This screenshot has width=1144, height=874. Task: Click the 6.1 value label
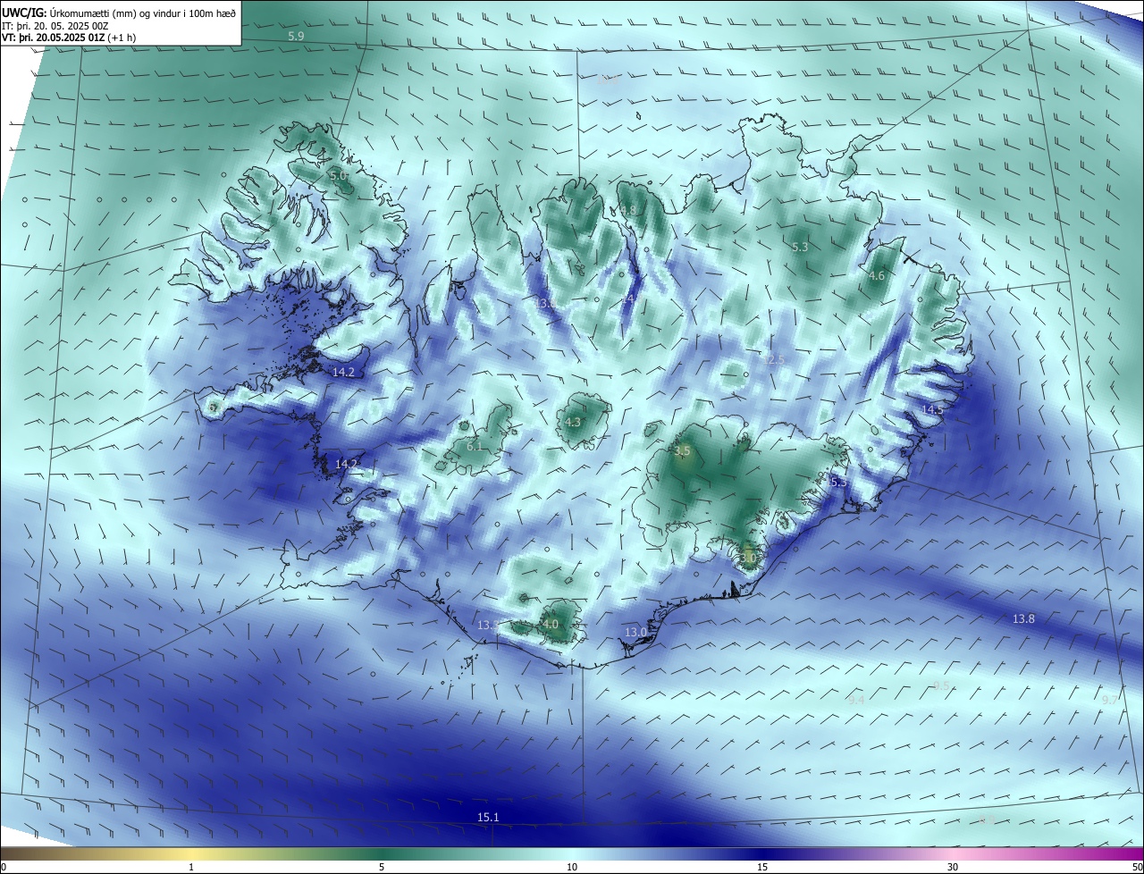coord(475,446)
